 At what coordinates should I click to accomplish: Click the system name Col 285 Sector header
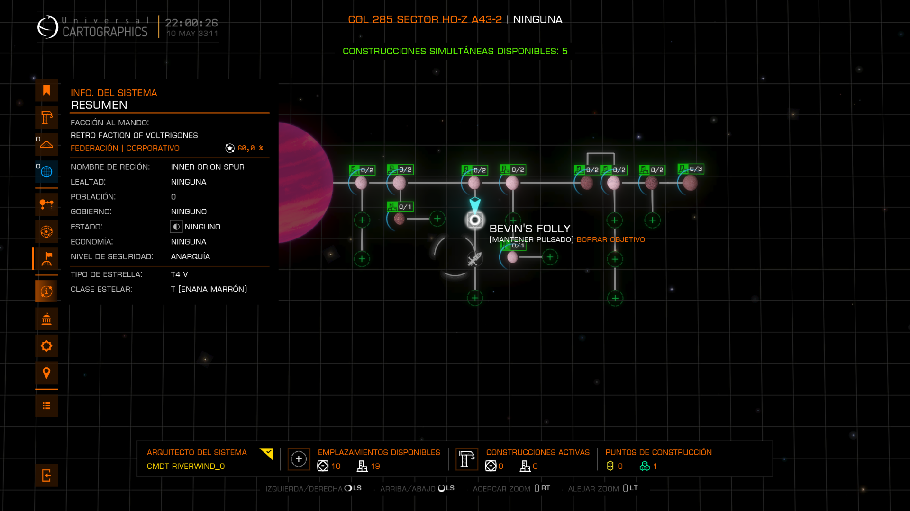425,19
